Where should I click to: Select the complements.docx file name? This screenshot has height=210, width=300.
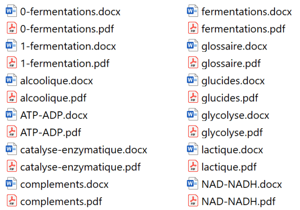[65, 184]
